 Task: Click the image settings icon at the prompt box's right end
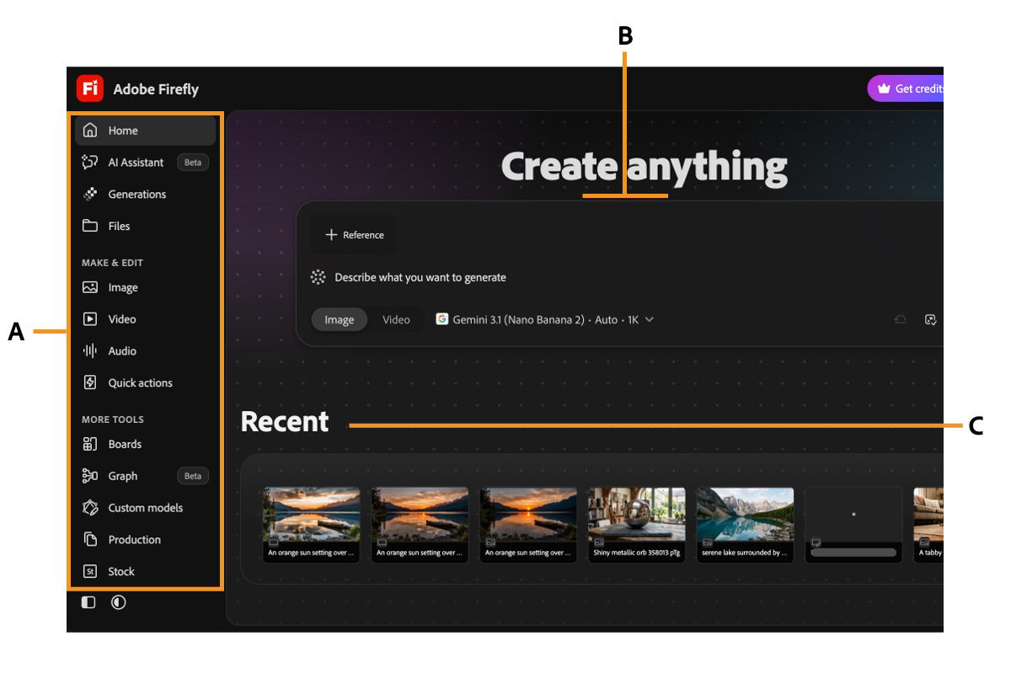(930, 320)
